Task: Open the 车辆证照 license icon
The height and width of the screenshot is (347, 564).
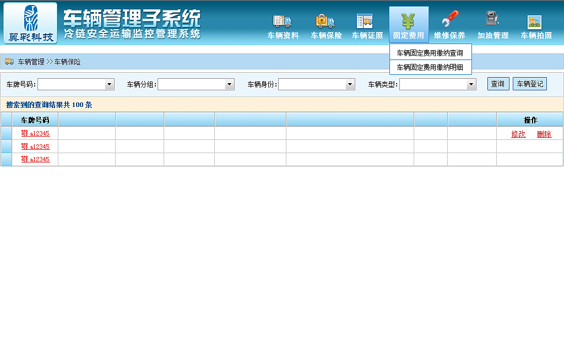Action: click(367, 26)
